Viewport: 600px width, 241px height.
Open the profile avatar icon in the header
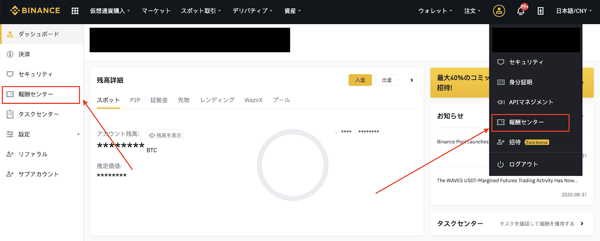coord(499,11)
